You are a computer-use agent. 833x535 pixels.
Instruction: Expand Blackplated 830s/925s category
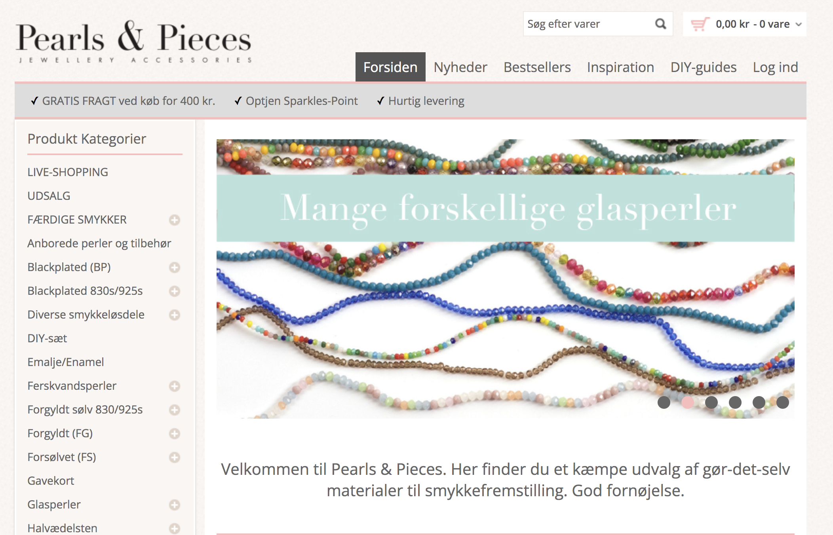175,291
